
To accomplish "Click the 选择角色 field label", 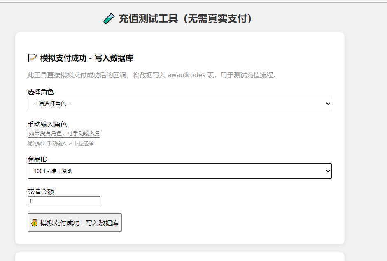I will [40, 92].
